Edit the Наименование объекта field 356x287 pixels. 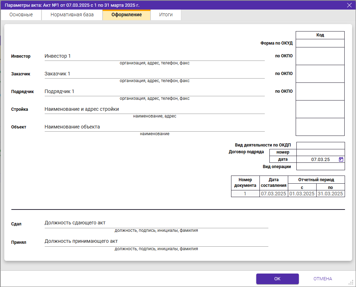coord(154,127)
